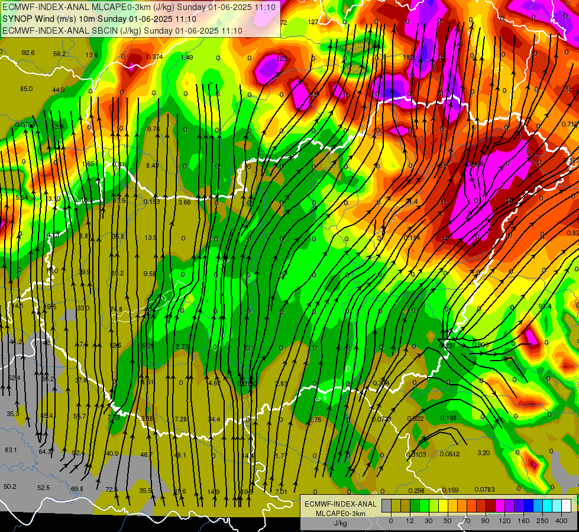
Task: Click the map value 83.1
Action: click(11, 450)
